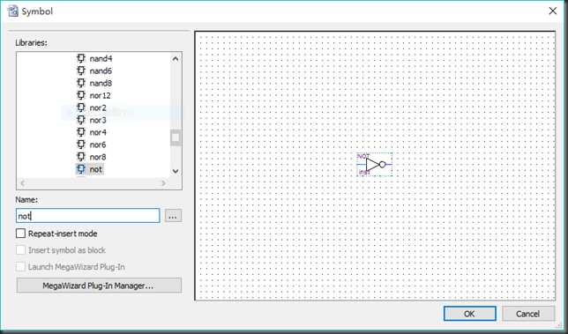This screenshot has height=334, width=568.
Task: Click the nor3 symbol icon
Action: point(81,120)
